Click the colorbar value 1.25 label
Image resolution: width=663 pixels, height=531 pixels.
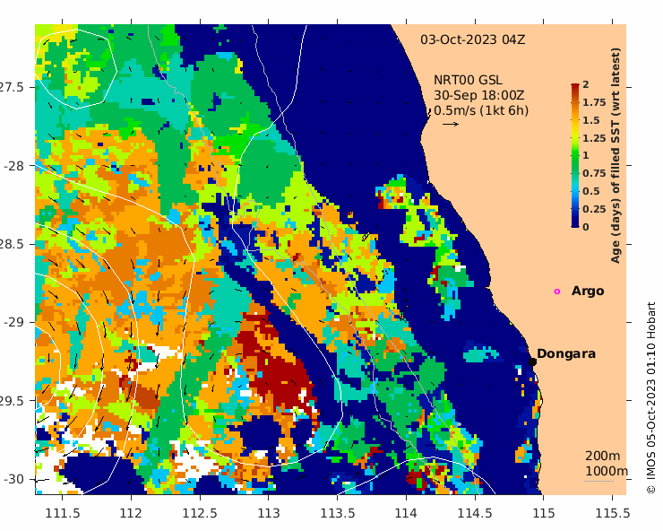(594, 138)
